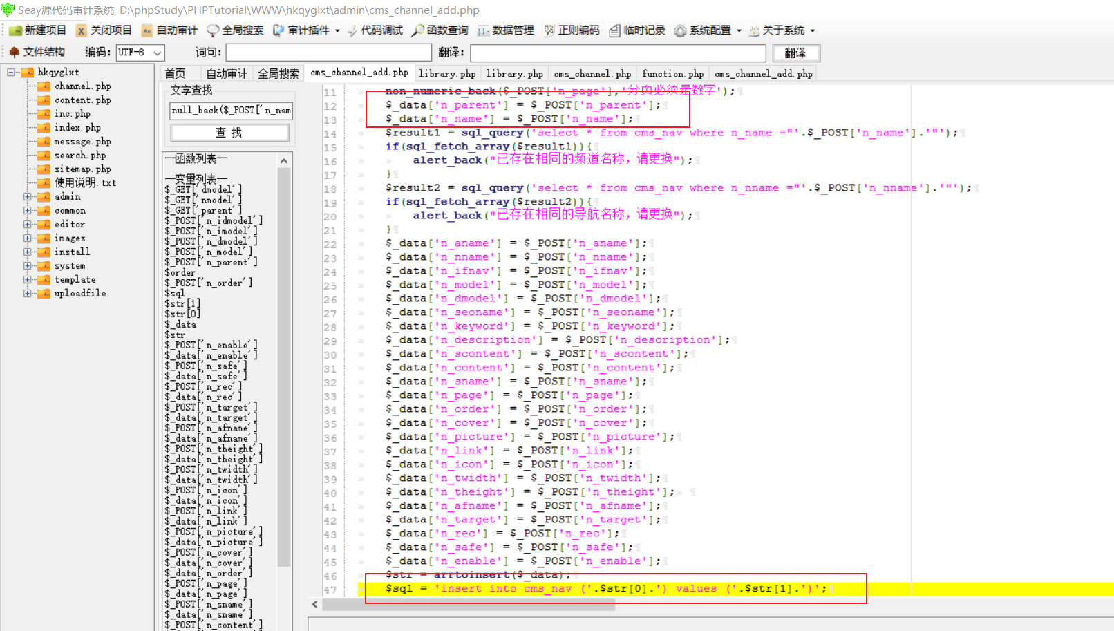Click the Seay application title bar icon

[8, 10]
